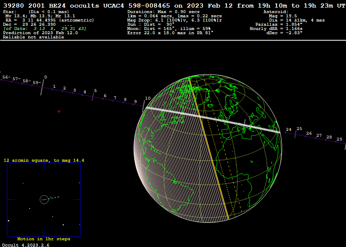
Task: Click the bright star at finder chart's left edge
Action: pyautogui.click(x=8, y=221)
